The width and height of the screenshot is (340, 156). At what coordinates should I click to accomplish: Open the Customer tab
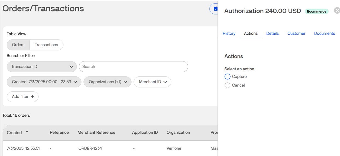pyautogui.click(x=296, y=33)
